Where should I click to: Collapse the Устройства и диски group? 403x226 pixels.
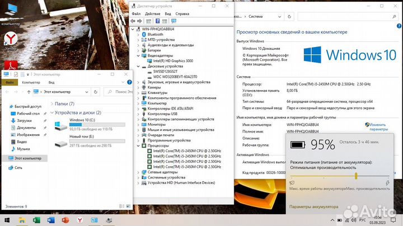click(x=52, y=113)
